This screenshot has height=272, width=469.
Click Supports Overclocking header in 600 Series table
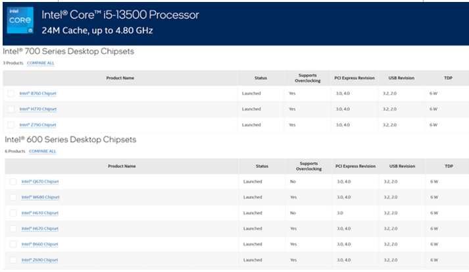309,166
